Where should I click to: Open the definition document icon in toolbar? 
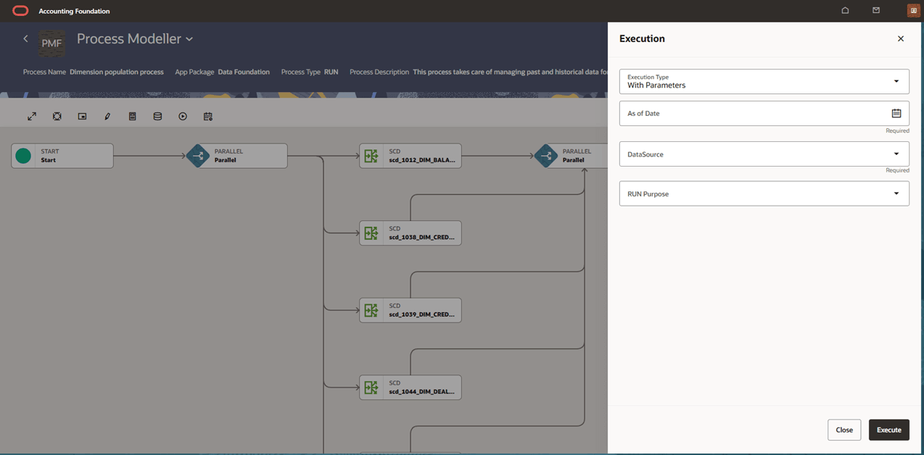click(132, 116)
